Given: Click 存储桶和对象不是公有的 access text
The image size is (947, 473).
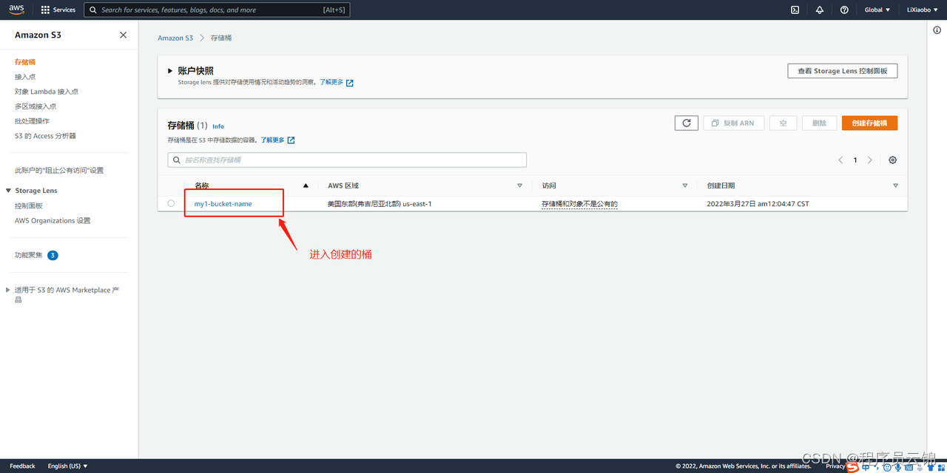Looking at the screenshot, I should [x=579, y=204].
